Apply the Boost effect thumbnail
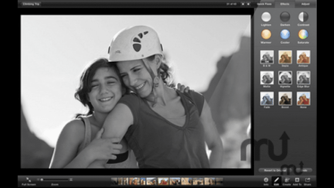 (x=285, y=98)
